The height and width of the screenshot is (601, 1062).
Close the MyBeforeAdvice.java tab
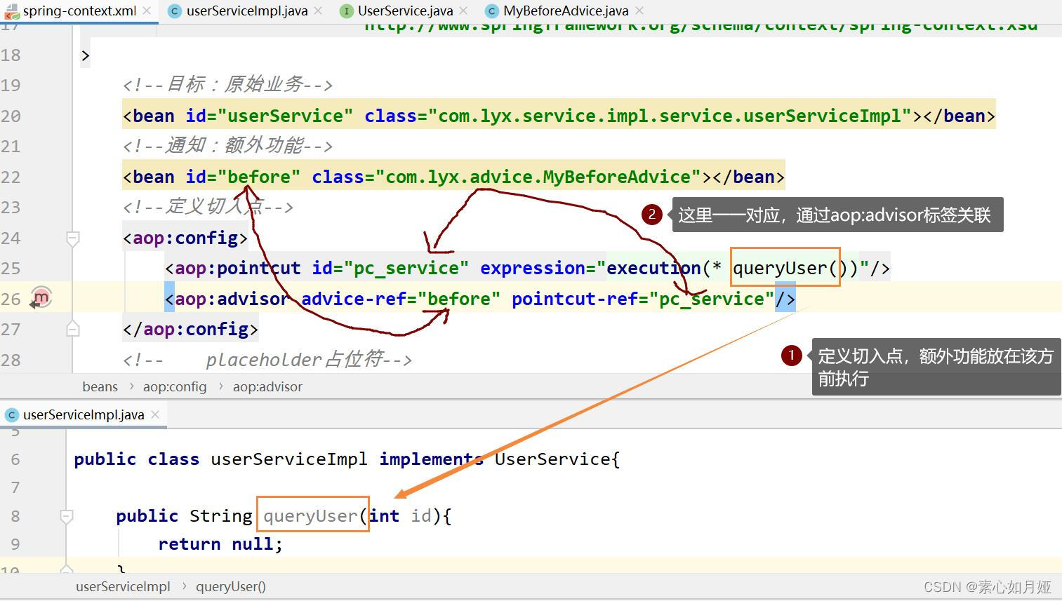click(x=639, y=11)
